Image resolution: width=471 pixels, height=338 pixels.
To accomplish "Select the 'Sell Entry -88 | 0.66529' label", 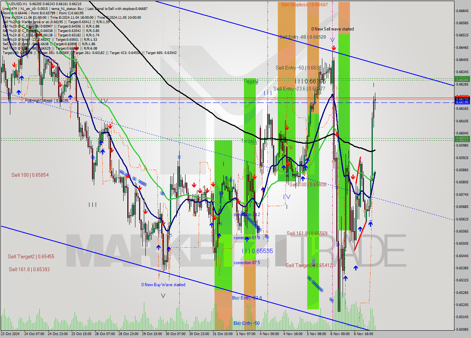I will (302, 37).
